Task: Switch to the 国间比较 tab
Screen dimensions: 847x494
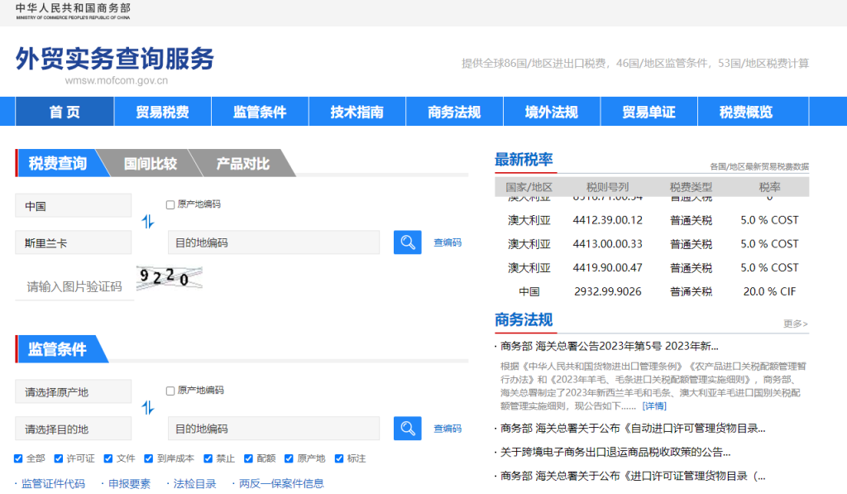Action: click(x=151, y=163)
